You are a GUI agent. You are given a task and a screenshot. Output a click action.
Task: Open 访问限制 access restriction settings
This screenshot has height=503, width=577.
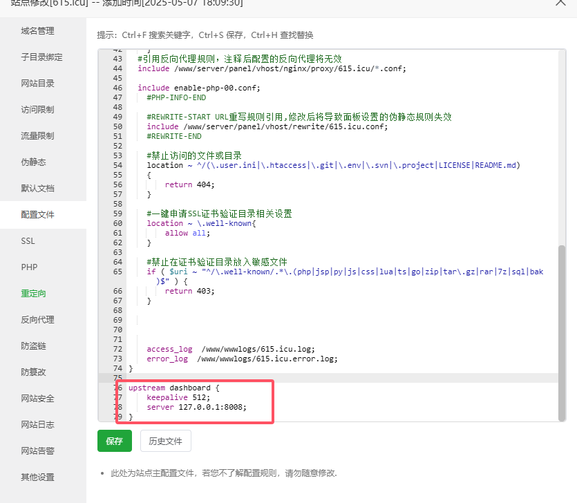[x=37, y=110]
